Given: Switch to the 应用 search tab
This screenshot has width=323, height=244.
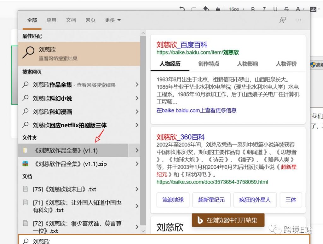Looking at the screenshot, I should tap(51, 20).
